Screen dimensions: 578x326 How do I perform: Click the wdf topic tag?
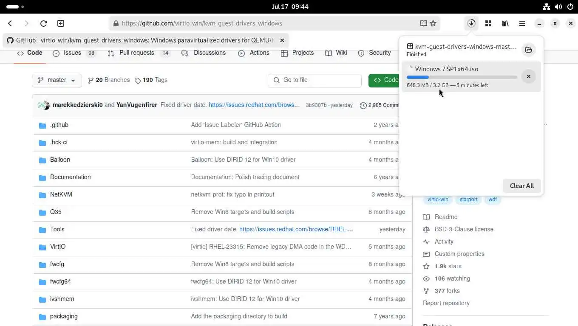click(x=493, y=200)
